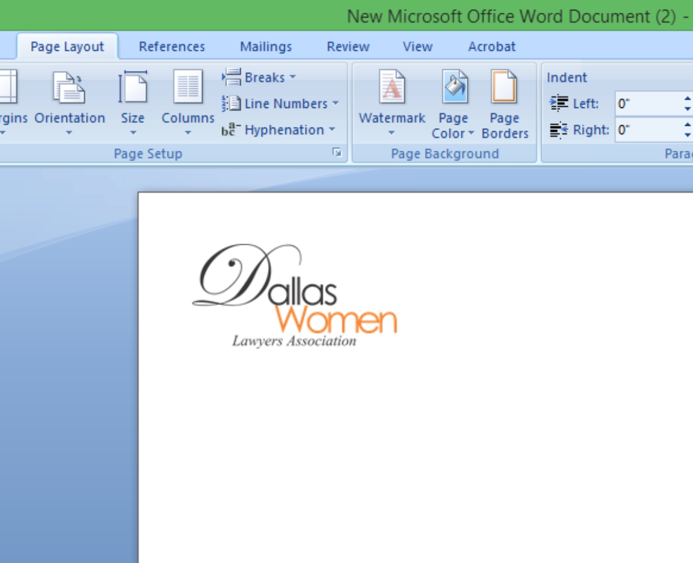Click the Right indent value field
The image size is (693, 563).
[649, 130]
